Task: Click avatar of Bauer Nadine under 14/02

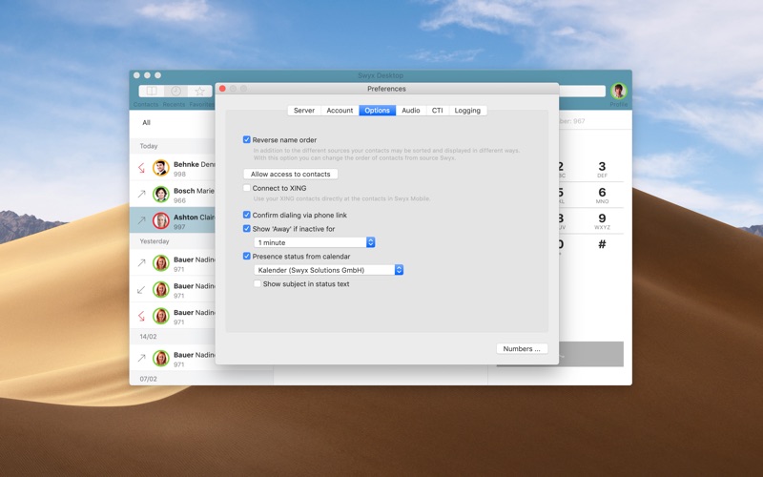Action: coord(160,359)
